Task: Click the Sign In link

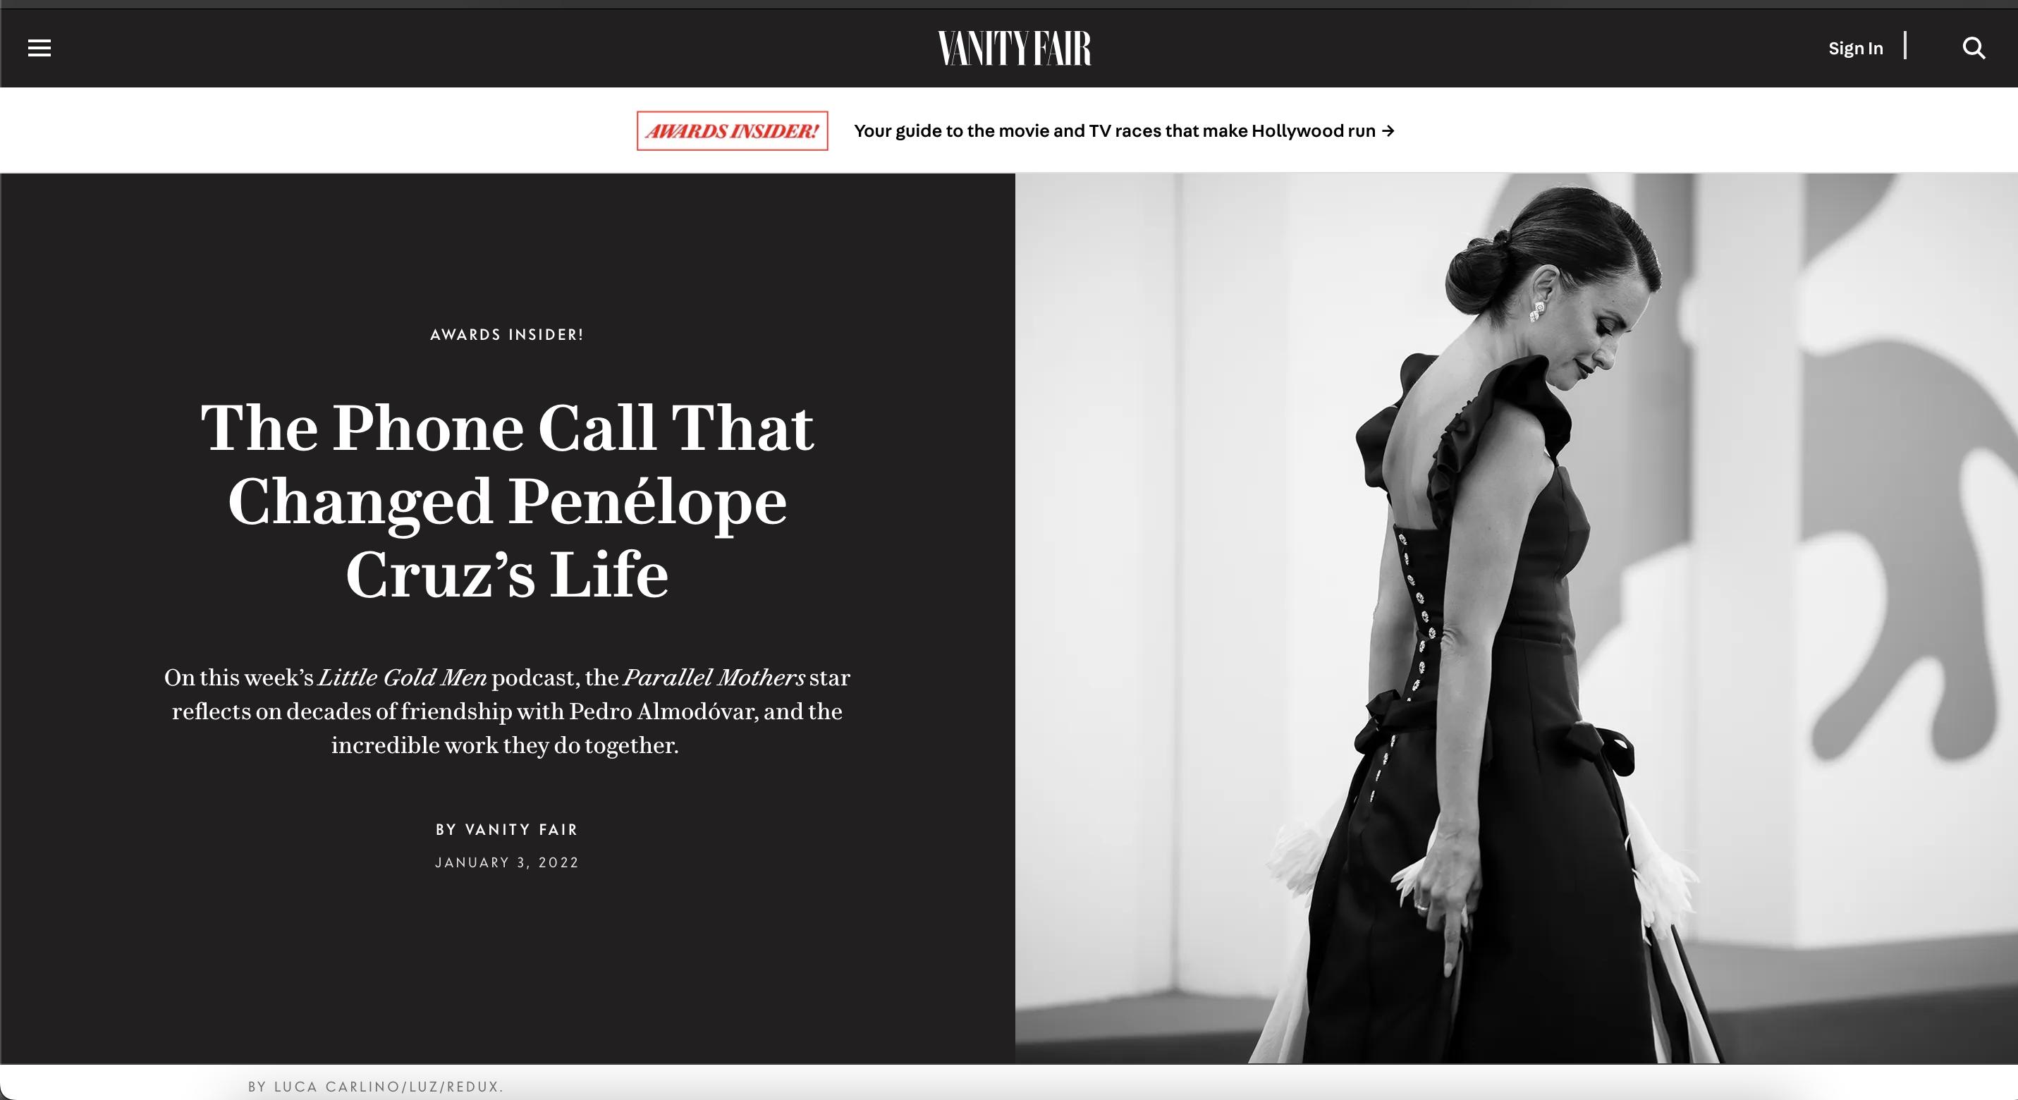Action: point(1855,49)
